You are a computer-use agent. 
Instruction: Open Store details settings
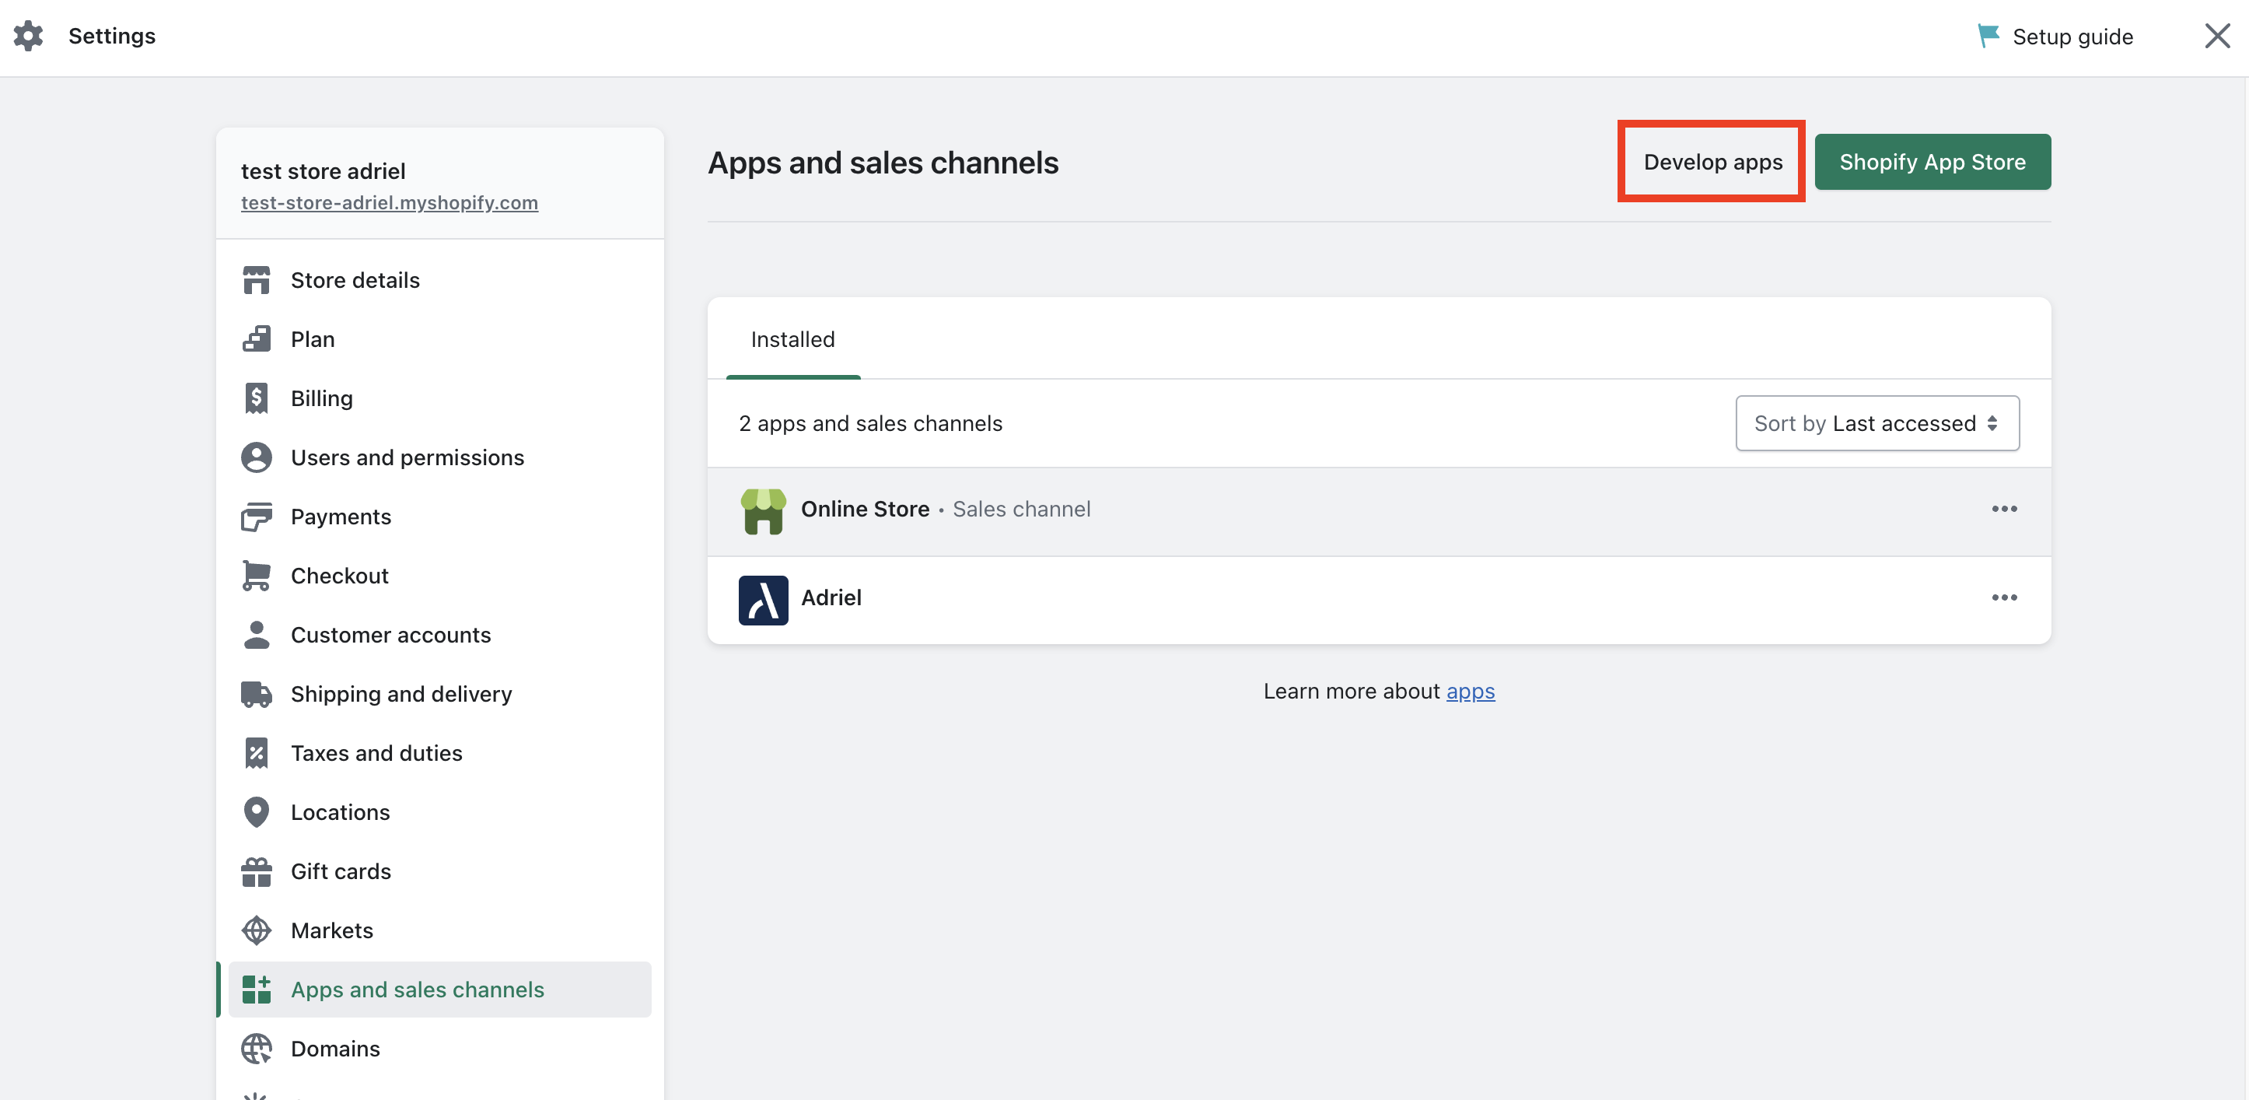(440, 281)
